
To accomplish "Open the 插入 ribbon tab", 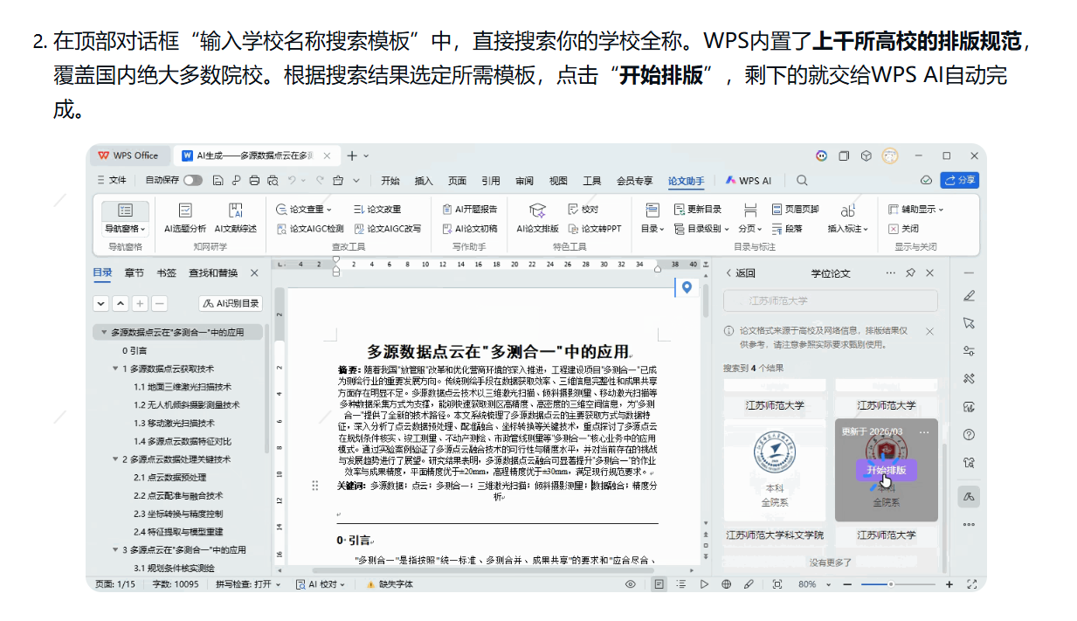I will 424,181.
